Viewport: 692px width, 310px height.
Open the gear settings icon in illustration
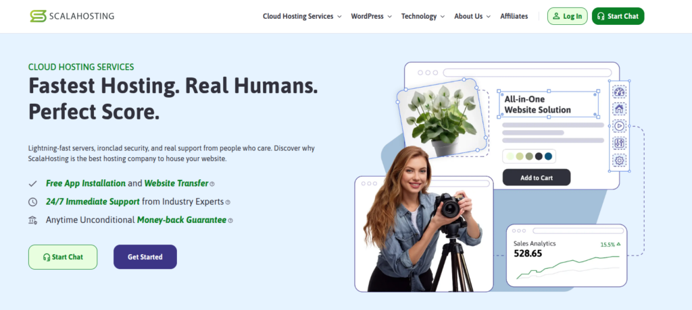point(619,160)
